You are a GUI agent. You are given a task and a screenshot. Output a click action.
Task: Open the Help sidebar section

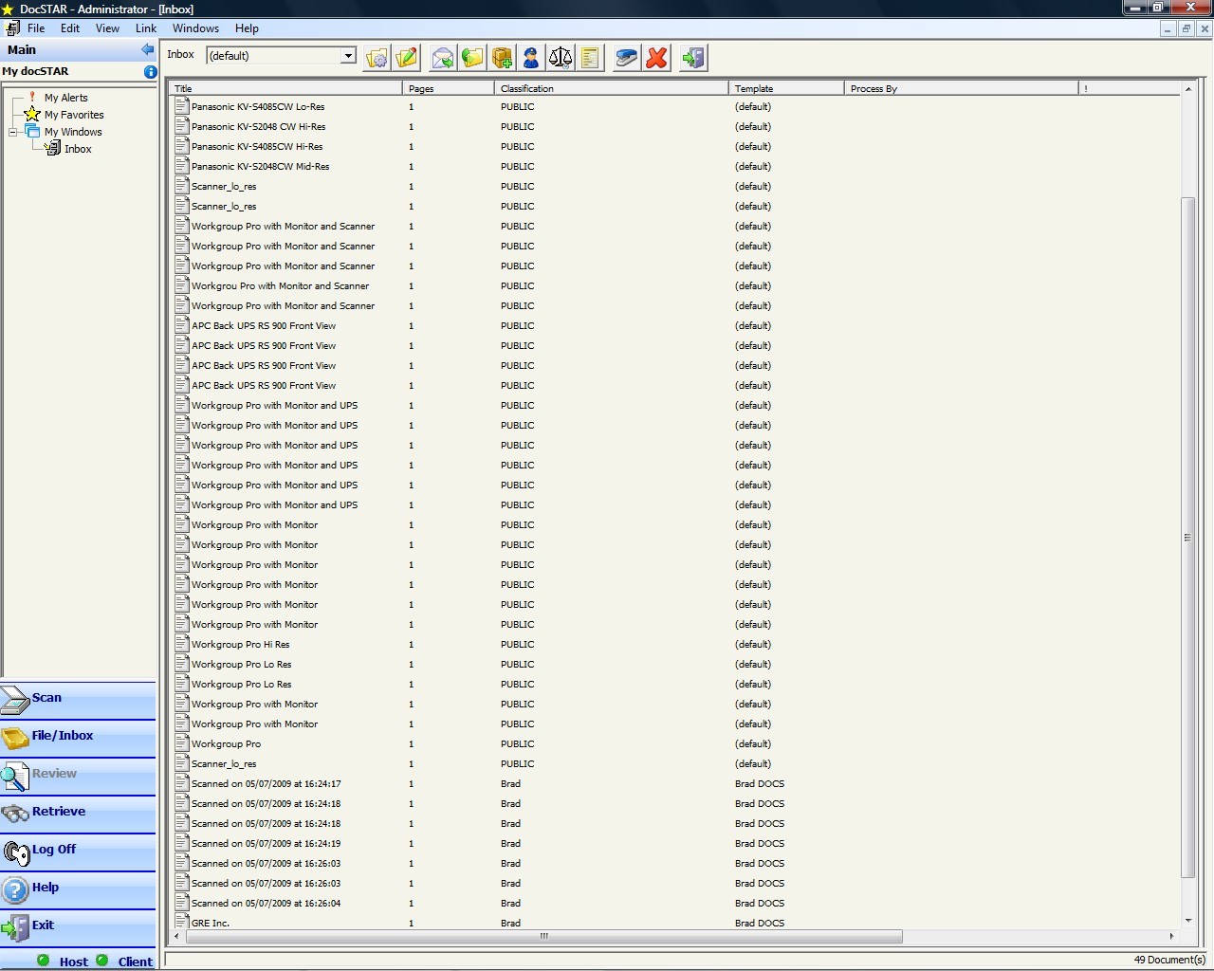coord(78,889)
